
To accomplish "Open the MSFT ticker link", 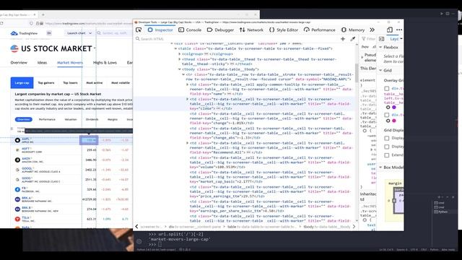I will coord(26,149).
